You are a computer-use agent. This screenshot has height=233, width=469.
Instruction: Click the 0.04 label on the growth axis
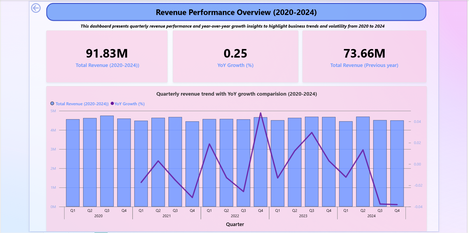pyautogui.click(x=417, y=122)
